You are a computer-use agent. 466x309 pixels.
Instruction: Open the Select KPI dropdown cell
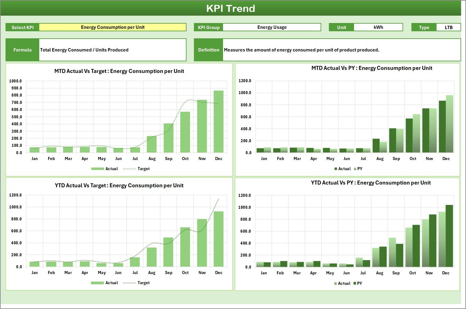coord(113,27)
